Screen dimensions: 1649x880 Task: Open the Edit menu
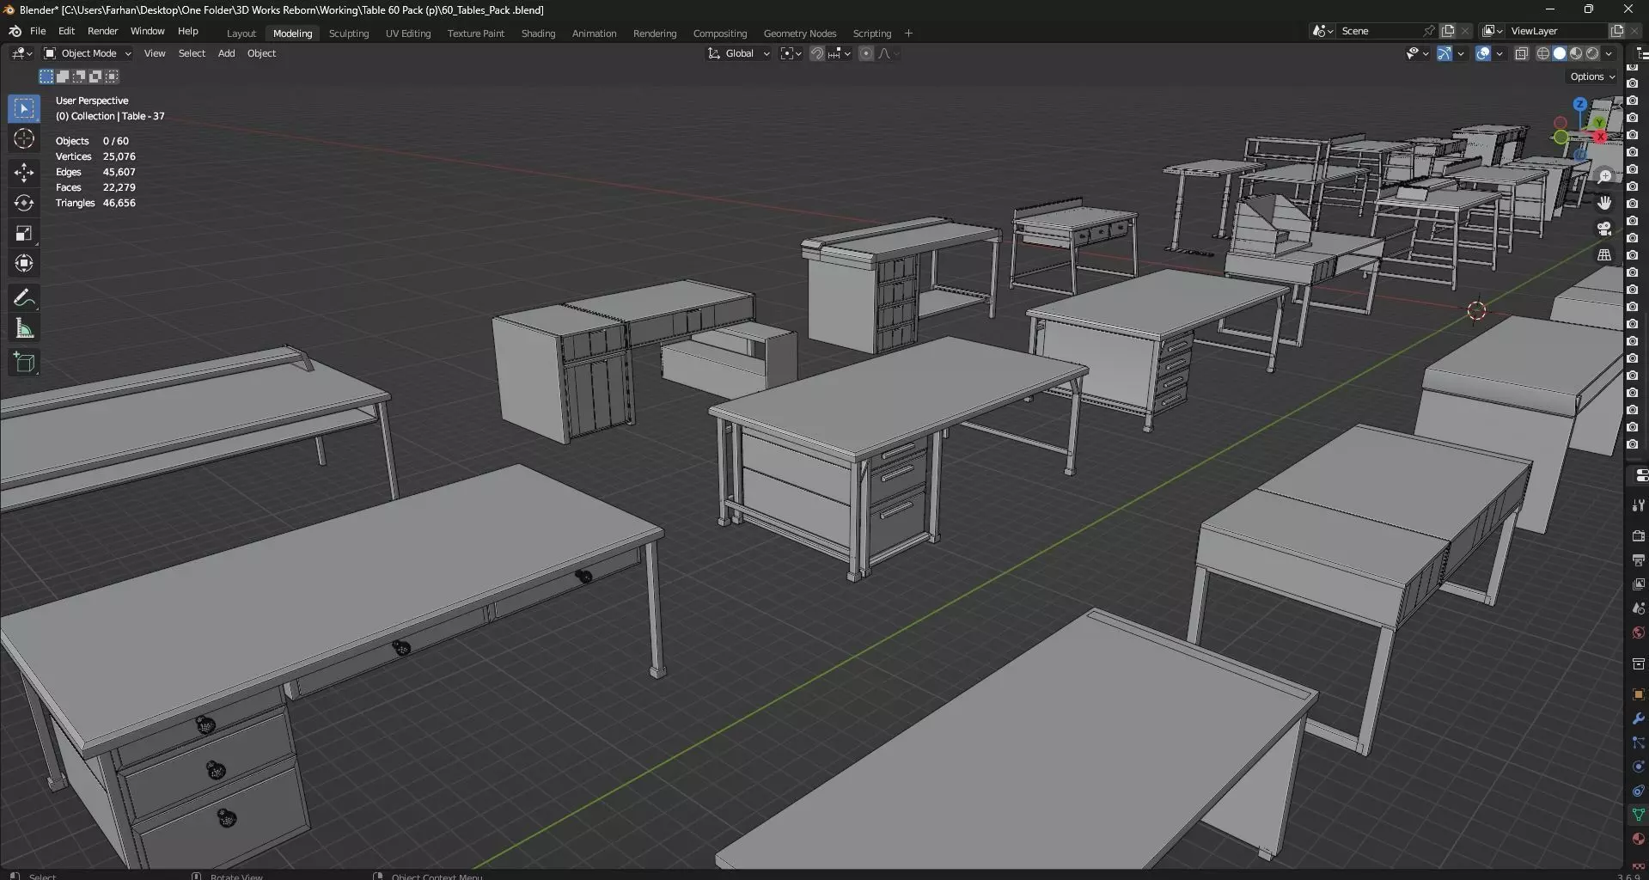click(66, 31)
